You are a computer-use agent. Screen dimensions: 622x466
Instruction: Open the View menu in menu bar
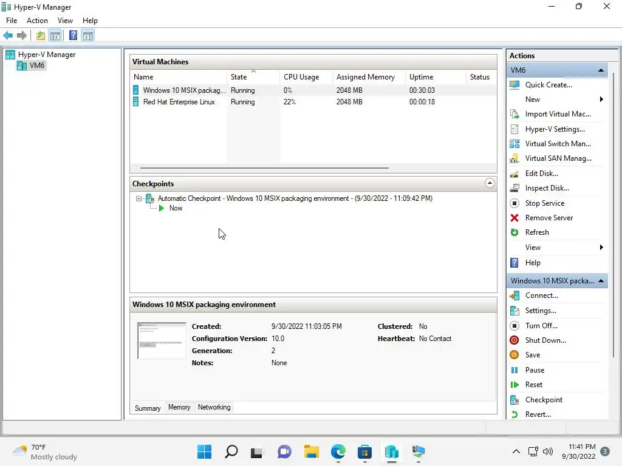pyautogui.click(x=65, y=21)
